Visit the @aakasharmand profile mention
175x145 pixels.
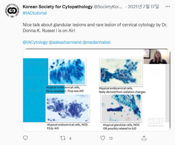tap(65, 42)
